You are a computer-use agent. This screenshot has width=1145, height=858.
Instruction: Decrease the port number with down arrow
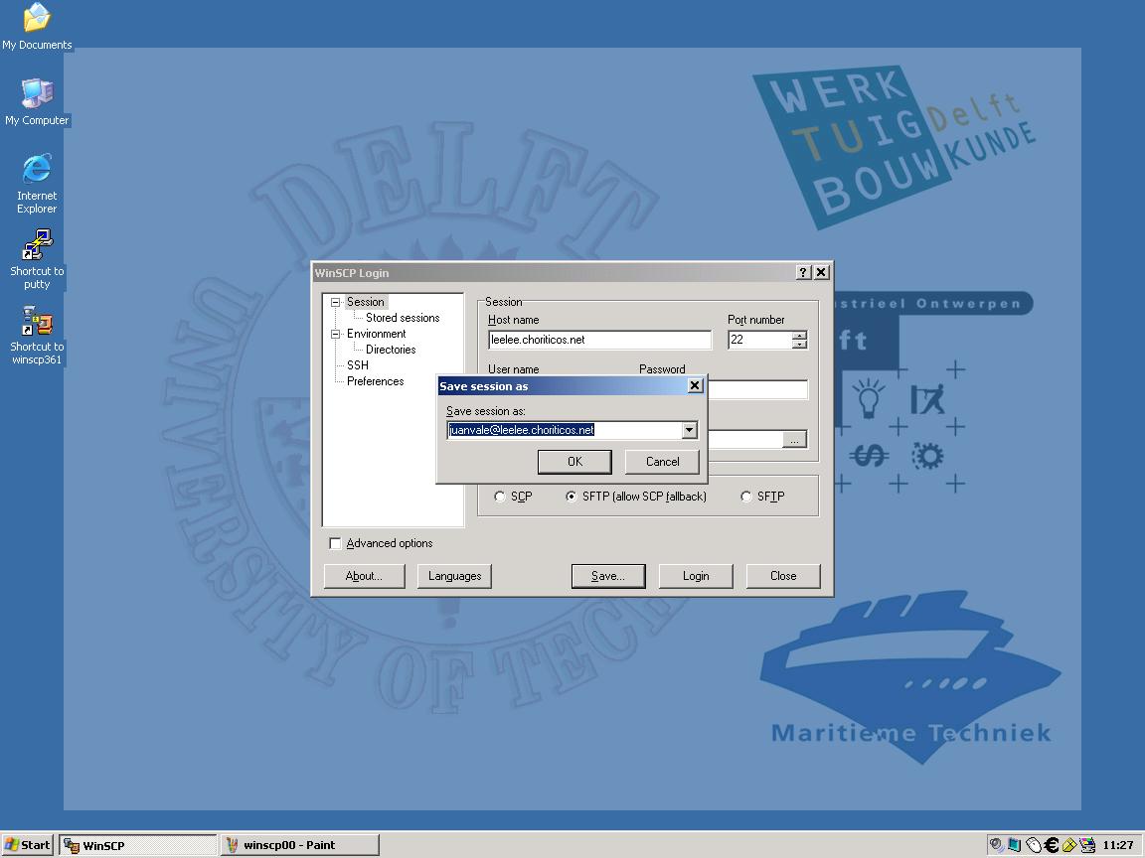[799, 345]
